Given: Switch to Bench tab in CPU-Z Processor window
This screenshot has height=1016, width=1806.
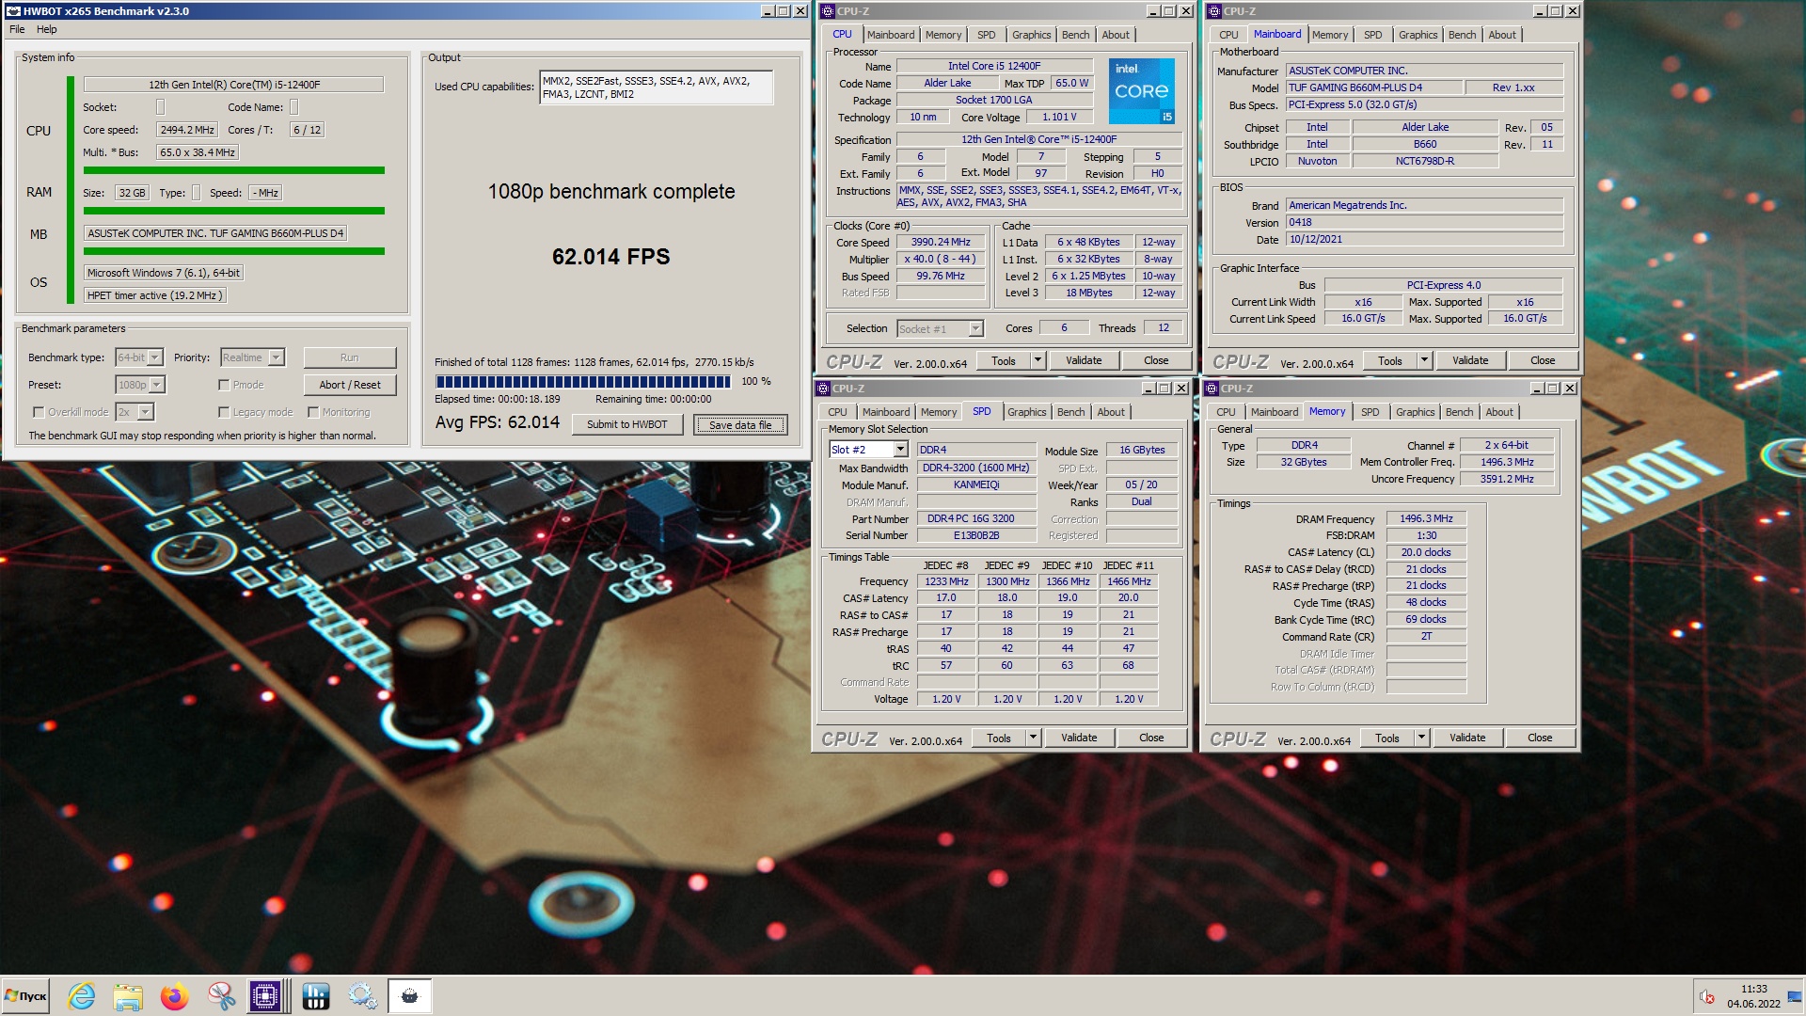Looking at the screenshot, I should click(1075, 35).
